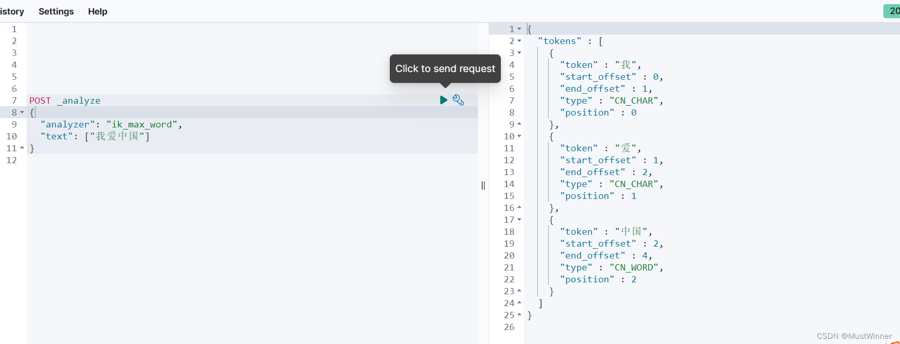Collapse third token object at response line 17
The image size is (900, 344).
(x=519, y=220)
